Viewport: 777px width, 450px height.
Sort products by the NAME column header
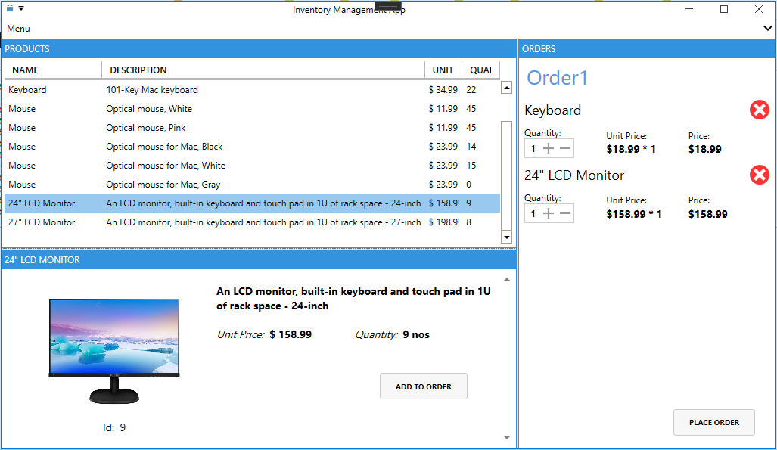[25, 70]
